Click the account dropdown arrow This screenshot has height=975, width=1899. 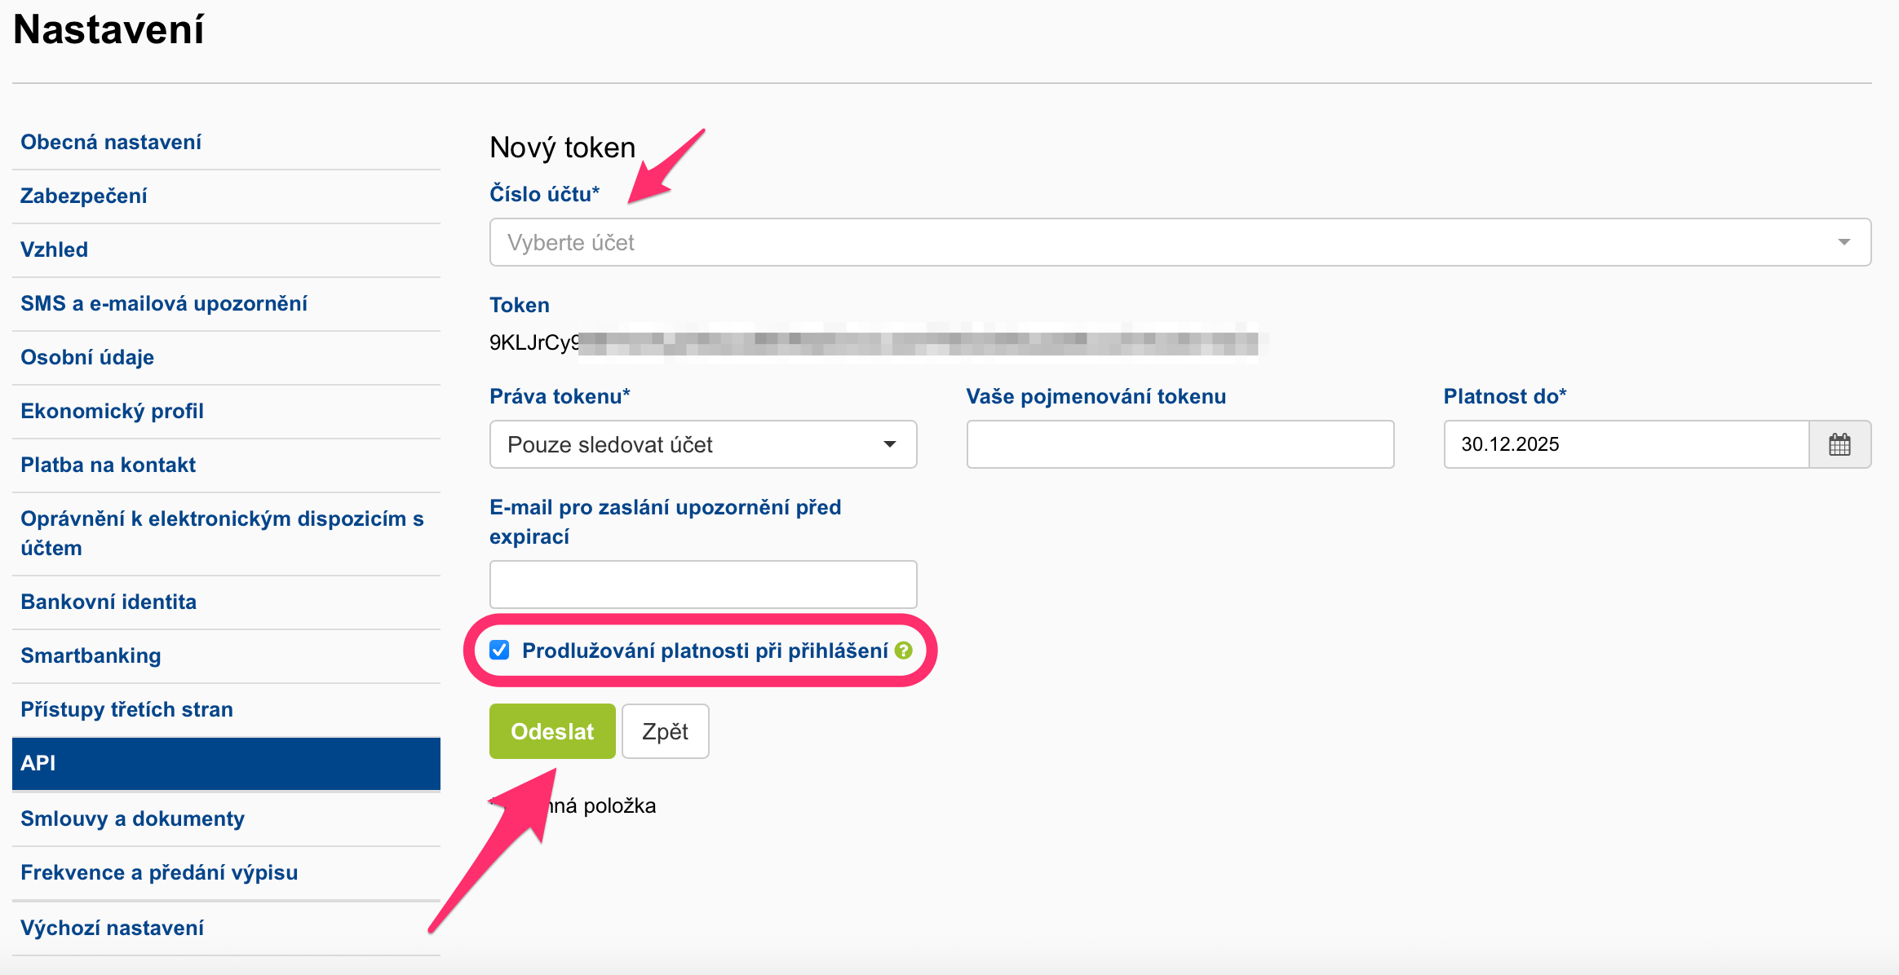click(x=1844, y=242)
